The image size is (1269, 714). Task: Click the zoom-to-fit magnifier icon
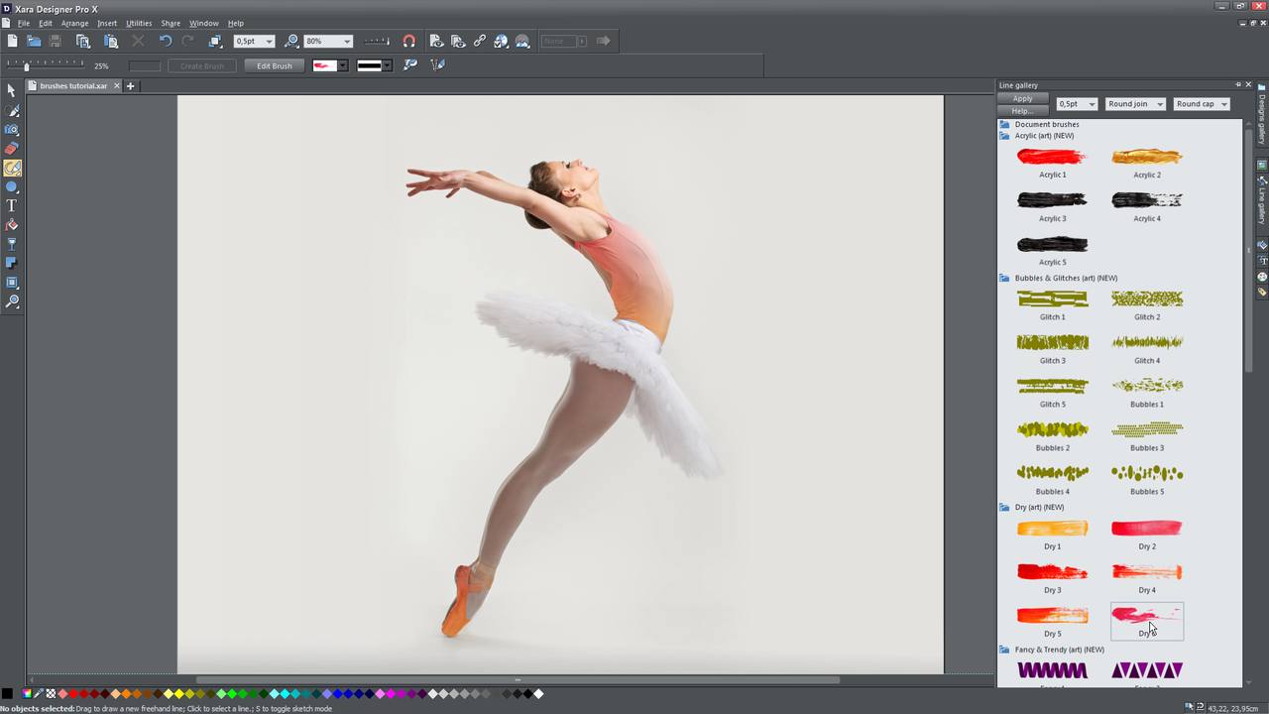coord(291,41)
